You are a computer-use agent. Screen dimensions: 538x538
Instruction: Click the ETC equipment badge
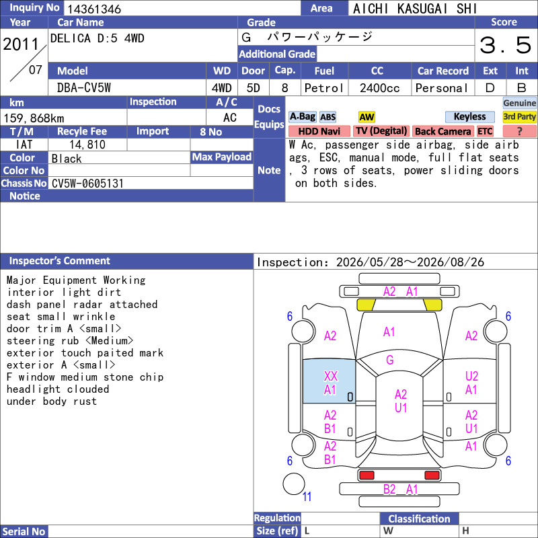(485, 131)
